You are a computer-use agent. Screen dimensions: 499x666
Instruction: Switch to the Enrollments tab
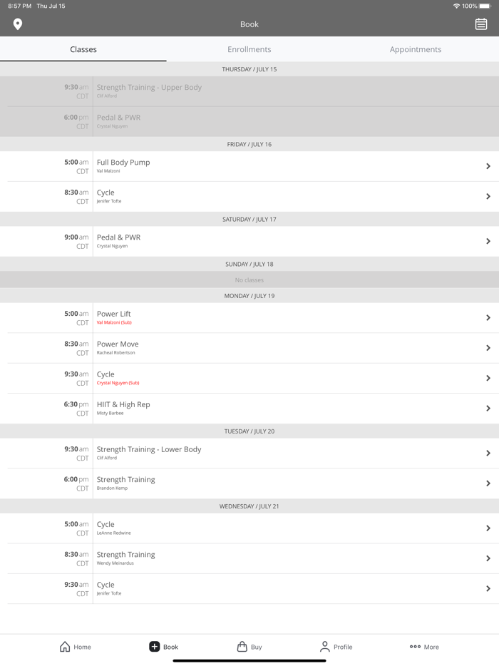[249, 49]
